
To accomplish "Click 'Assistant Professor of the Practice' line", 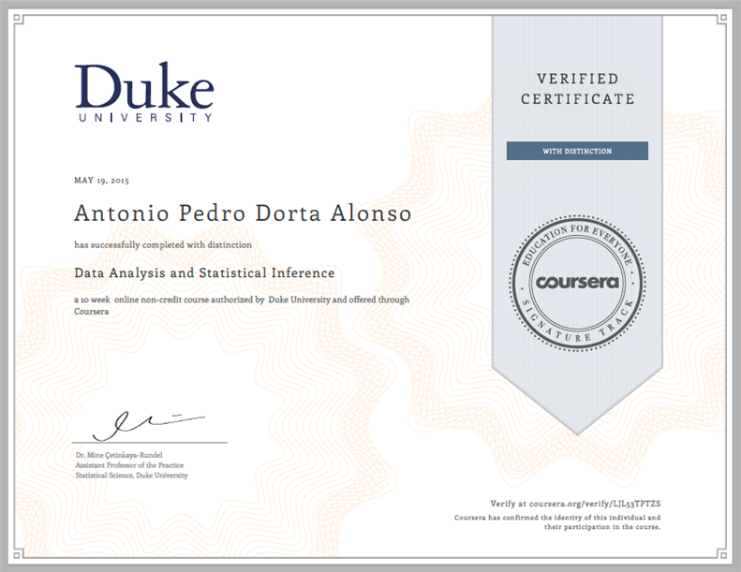I will tap(129, 465).
